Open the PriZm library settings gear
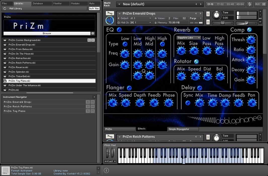The image size is (268, 176). coord(93,33)
